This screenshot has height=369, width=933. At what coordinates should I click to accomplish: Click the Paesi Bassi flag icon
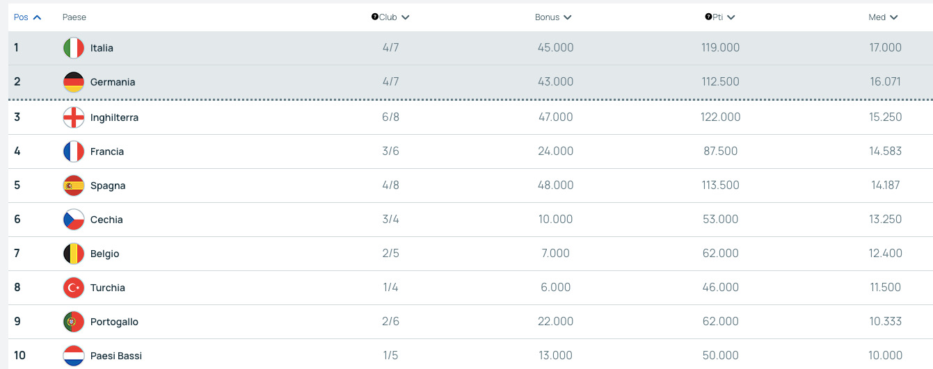click(74, 356)
